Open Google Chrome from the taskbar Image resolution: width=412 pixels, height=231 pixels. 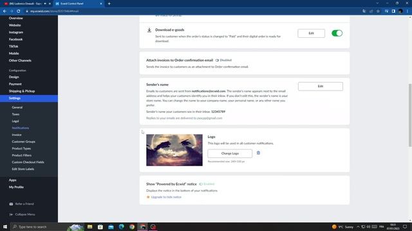pyautogui.click(x=132, y=227)
